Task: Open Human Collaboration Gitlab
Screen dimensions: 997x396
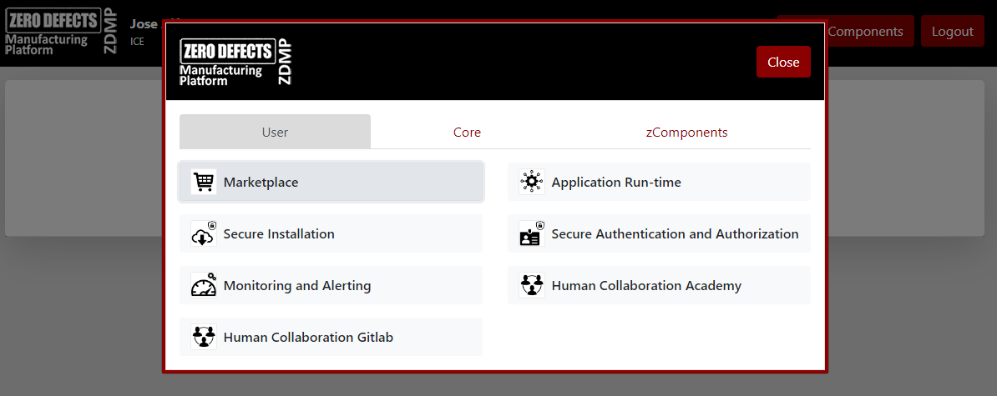Action: pyautogui.click(x=331, y=337)
